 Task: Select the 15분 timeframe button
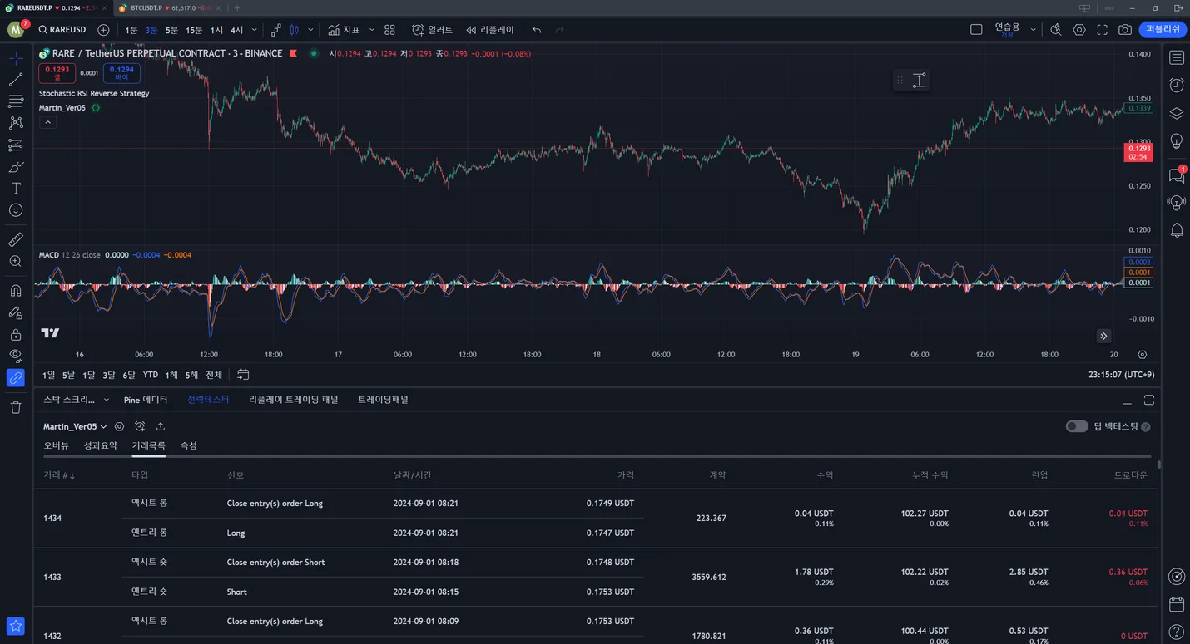coord(194,30)
